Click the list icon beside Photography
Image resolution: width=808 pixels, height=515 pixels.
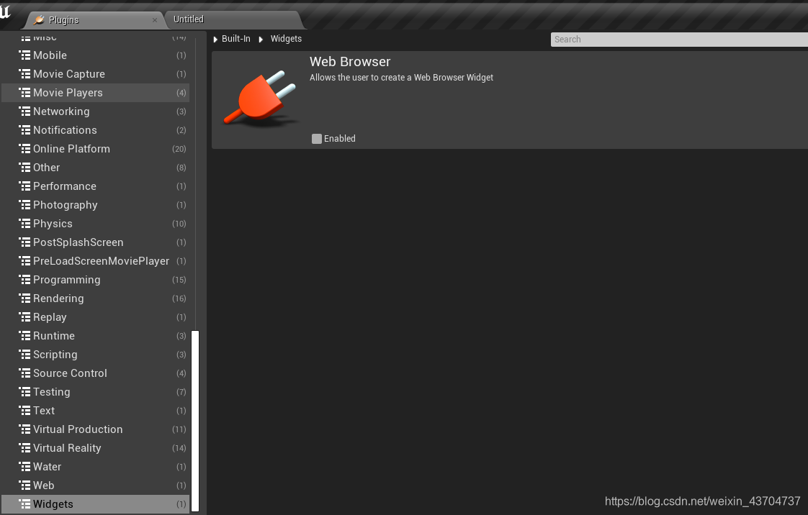pos(24,205)
